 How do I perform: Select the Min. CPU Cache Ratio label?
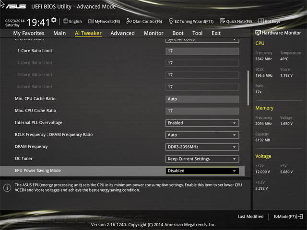coord(35,99)
